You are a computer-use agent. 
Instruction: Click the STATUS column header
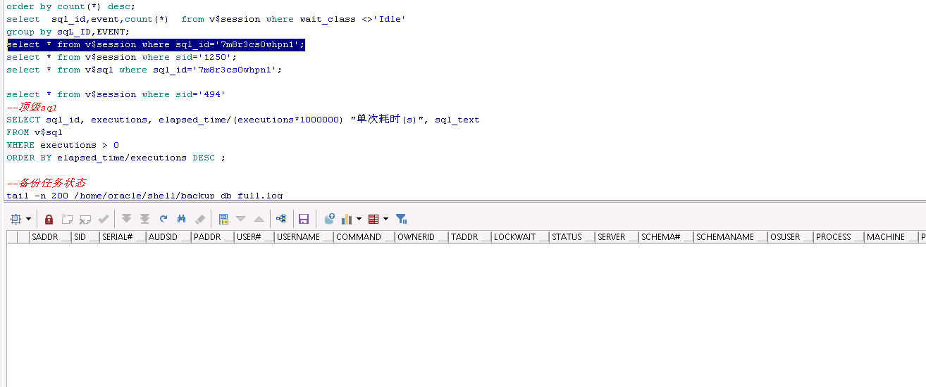(x=567, y=237)
